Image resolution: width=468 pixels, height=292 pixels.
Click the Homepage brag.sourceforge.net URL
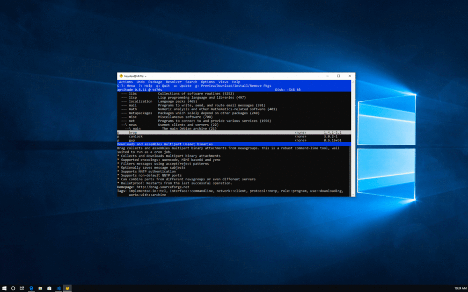pos(163,187)
